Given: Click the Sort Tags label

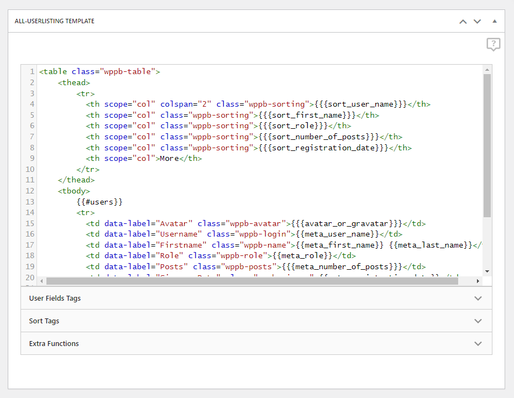Looking at the screenshot, I should [44, 321].
